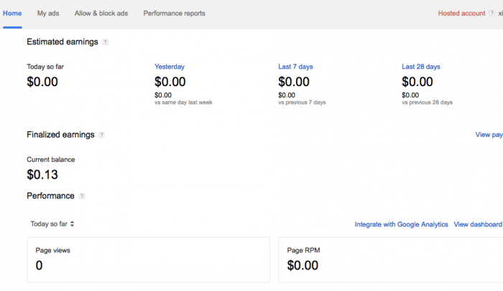The height and width of the screenshot is (291, 503).
Task: Click the View payments link
Action: coord(489,135)
